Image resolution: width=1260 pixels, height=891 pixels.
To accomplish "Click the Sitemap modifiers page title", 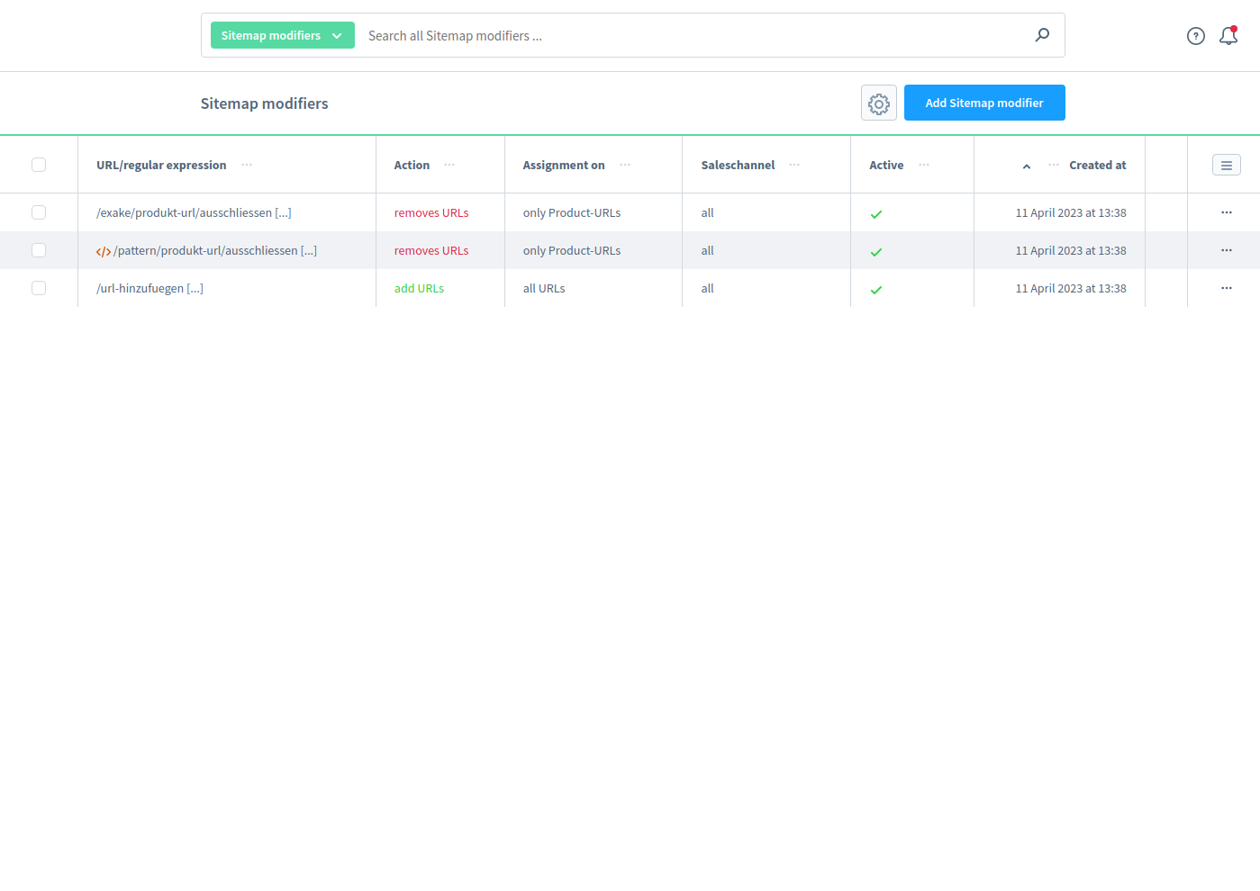I will pos(264,103).
